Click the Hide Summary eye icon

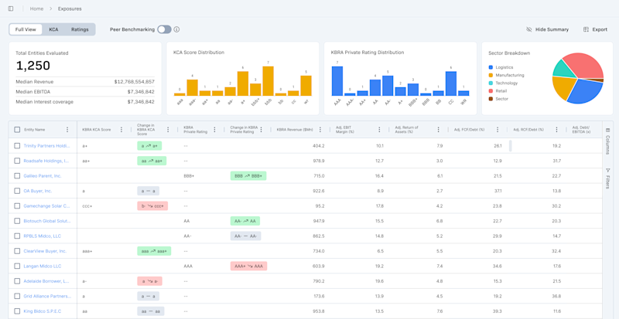pyautogui.click(x=529, y=29)
